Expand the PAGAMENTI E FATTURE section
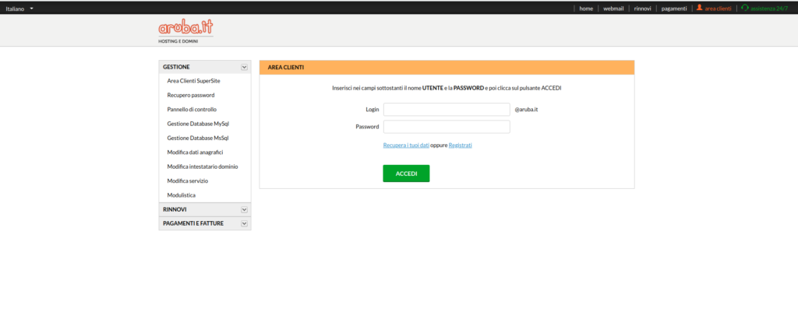The width and height of the screenshot is (798, 333). tap(244, 224)
